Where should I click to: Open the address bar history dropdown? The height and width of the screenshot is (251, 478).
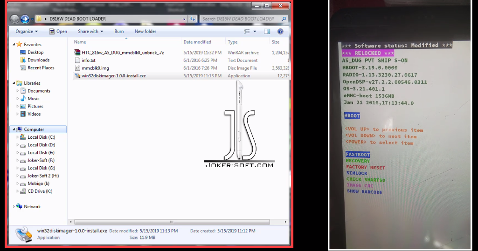pos(184,19)
